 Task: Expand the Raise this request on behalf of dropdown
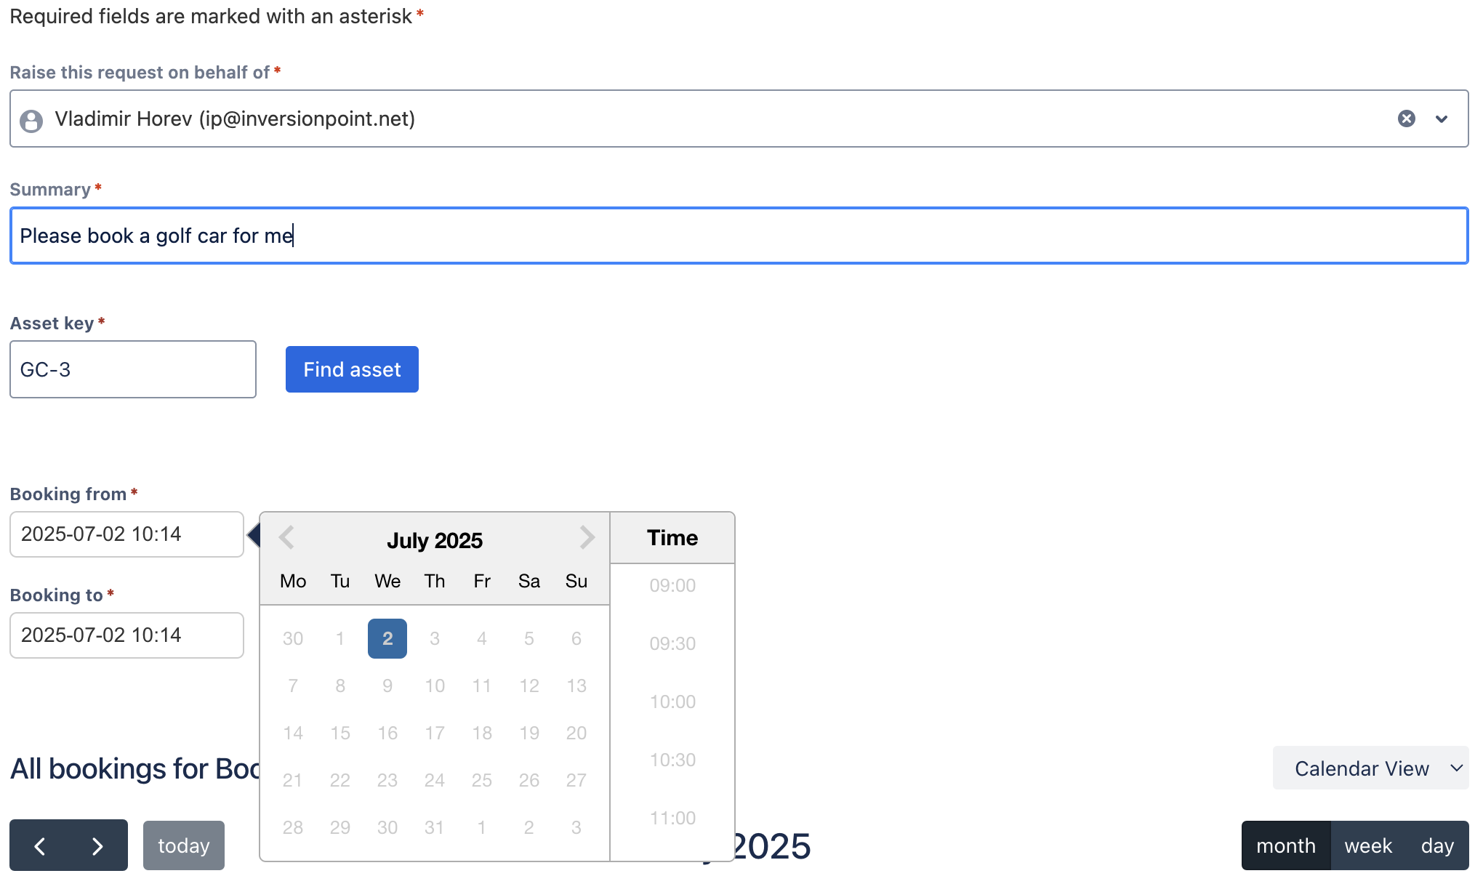(x=1442, y=118)
